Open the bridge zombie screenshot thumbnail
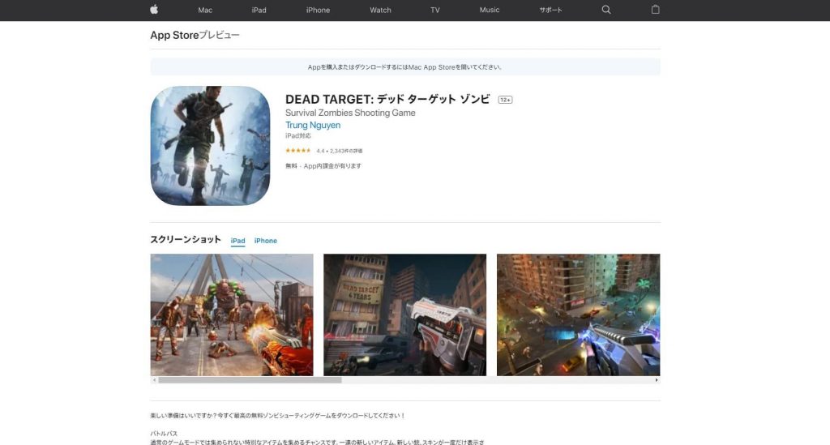The image size is (830, 445). click(x=232, y=314)
